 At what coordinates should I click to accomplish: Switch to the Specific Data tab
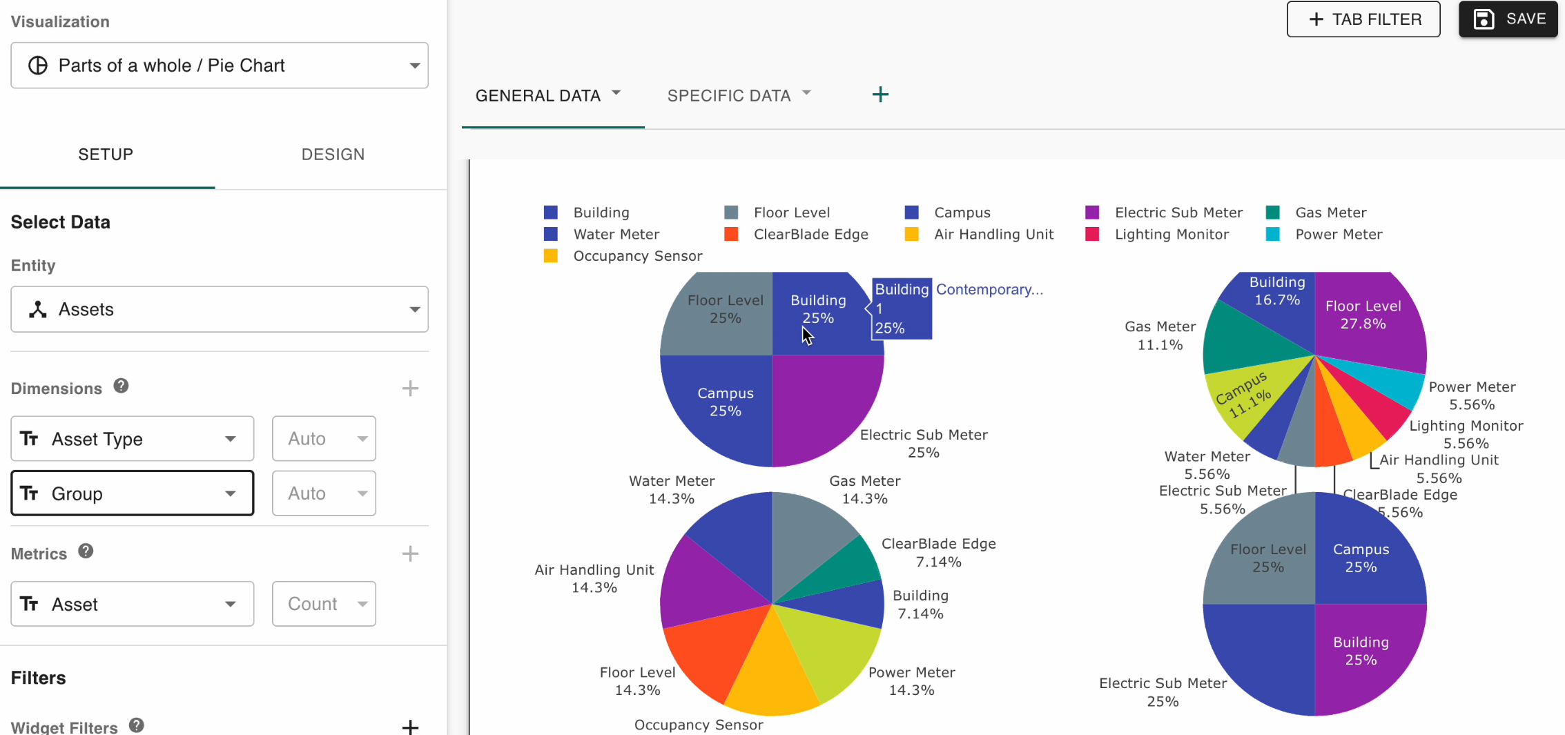(x=728, y=96)
